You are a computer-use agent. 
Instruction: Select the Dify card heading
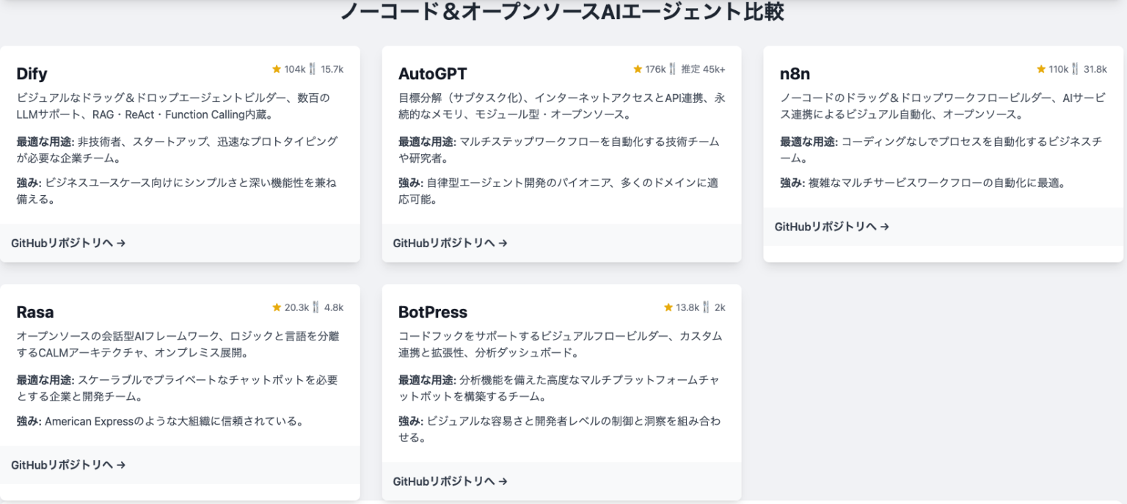coord(32,73)
